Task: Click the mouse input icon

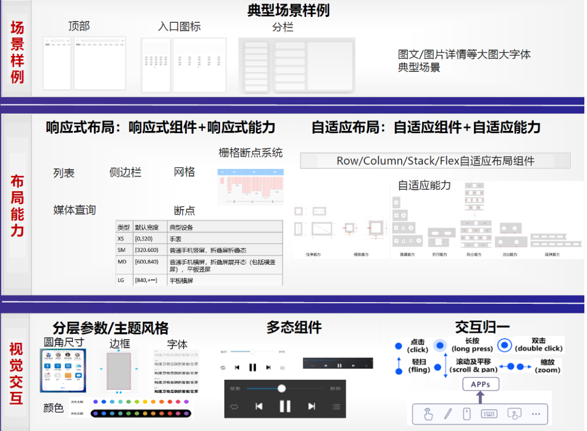Action: [466, 414]
